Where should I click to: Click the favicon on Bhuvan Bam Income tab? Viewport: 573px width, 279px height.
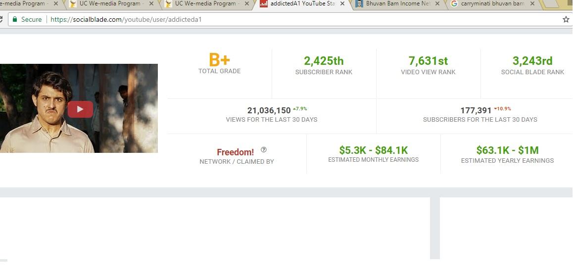(359, 4)
